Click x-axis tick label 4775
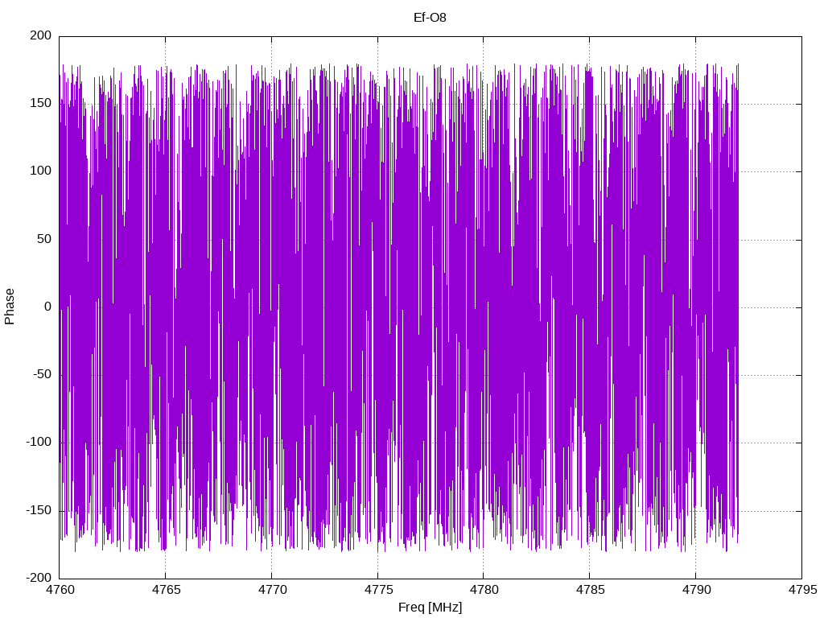The width and height of the screenshot is (824, 618). [x=378, y=590]
